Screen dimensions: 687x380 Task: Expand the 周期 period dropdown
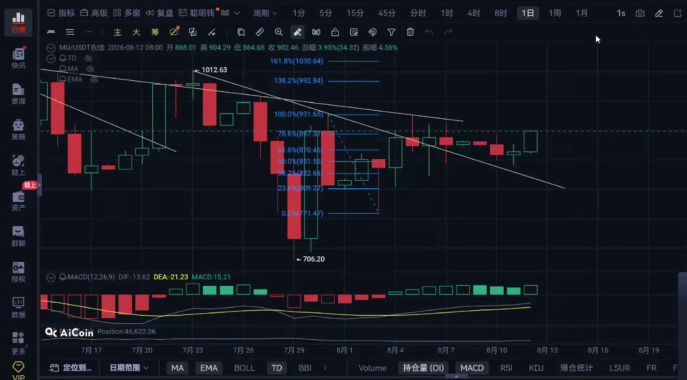click(265, 13)
